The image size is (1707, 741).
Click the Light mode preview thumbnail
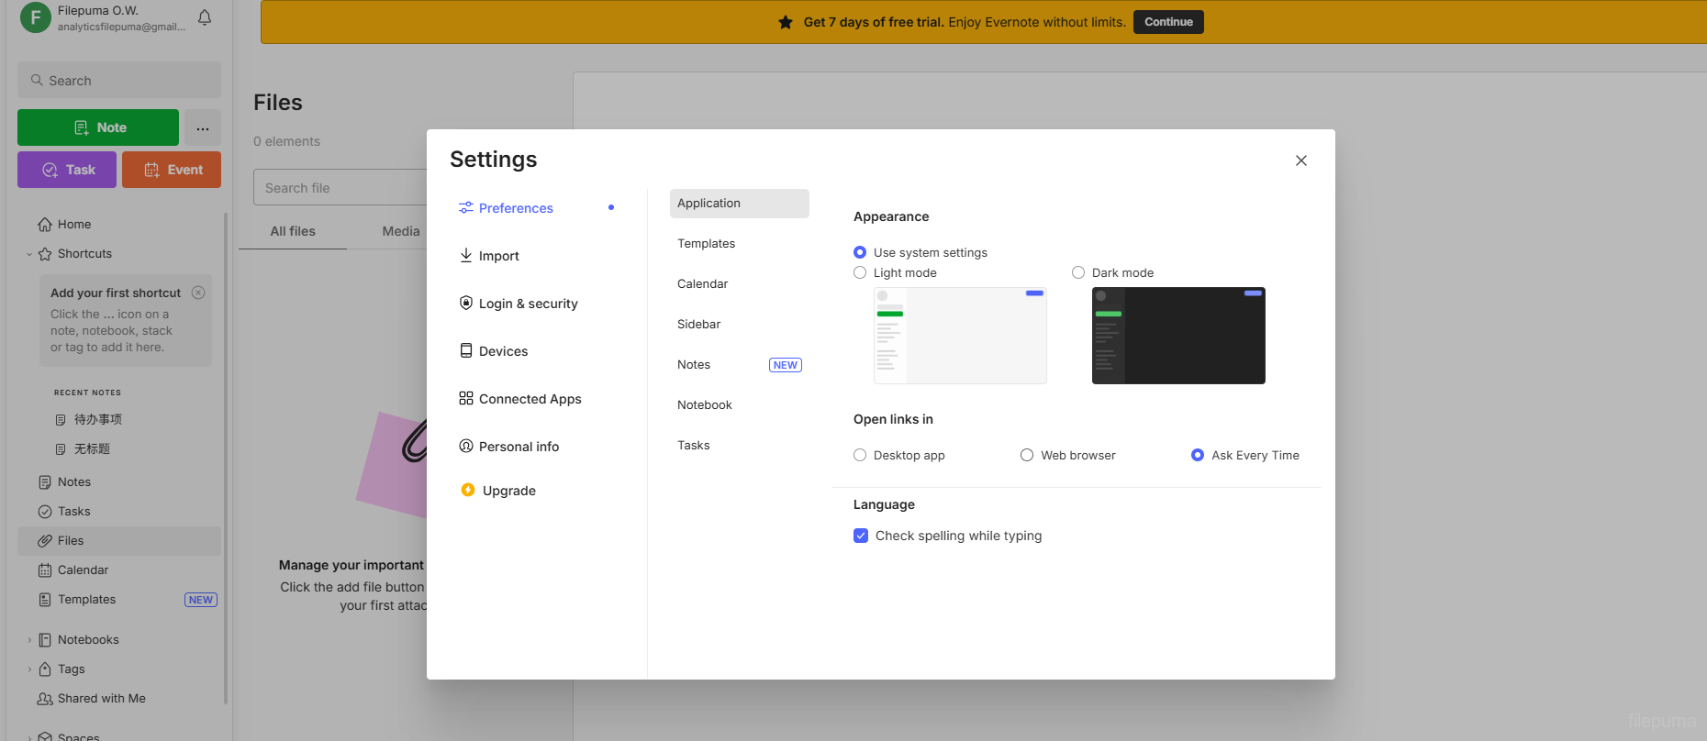[960, 336]
